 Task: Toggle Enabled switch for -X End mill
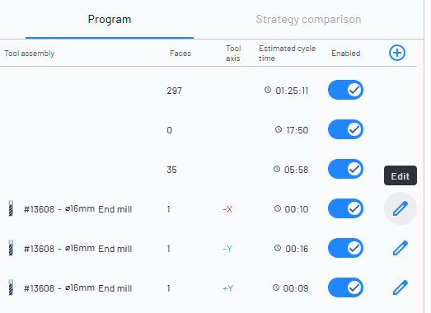[x=345, y=208]
